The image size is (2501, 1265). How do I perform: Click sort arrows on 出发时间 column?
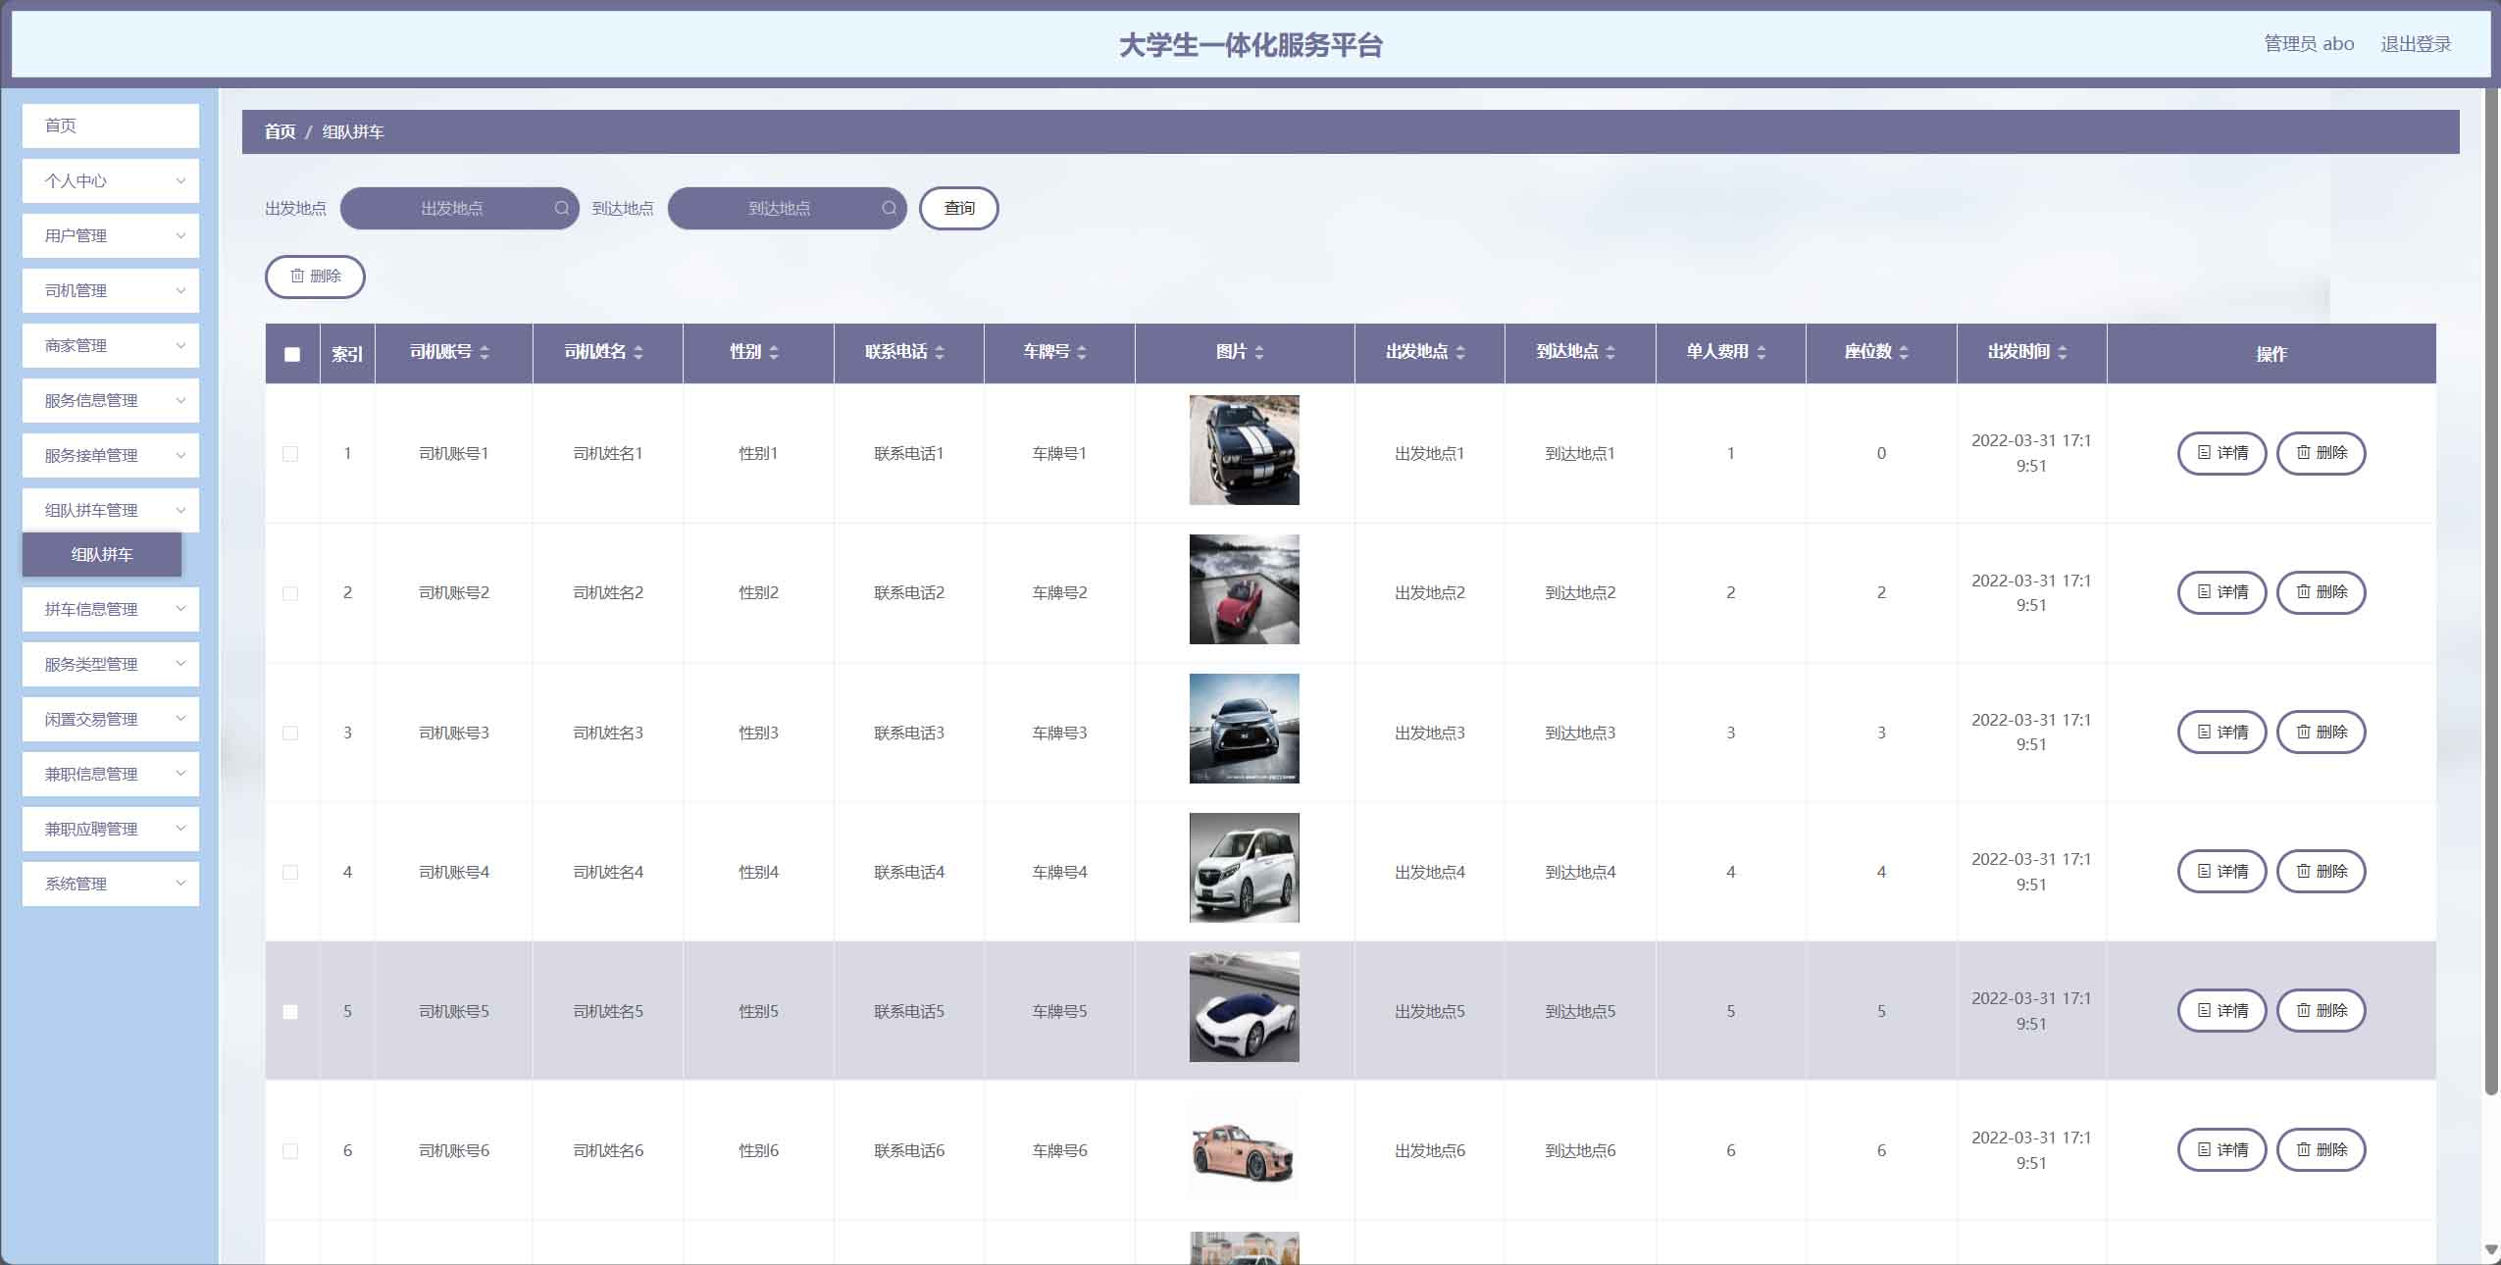2063,352
